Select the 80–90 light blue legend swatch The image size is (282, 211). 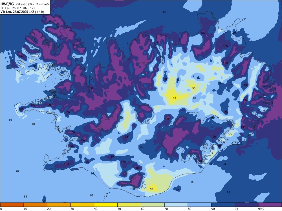tap(200, 205)
